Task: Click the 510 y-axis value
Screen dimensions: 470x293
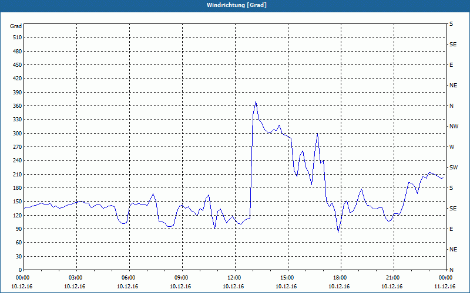Action: pyautogui.click(x=18, y=38)
